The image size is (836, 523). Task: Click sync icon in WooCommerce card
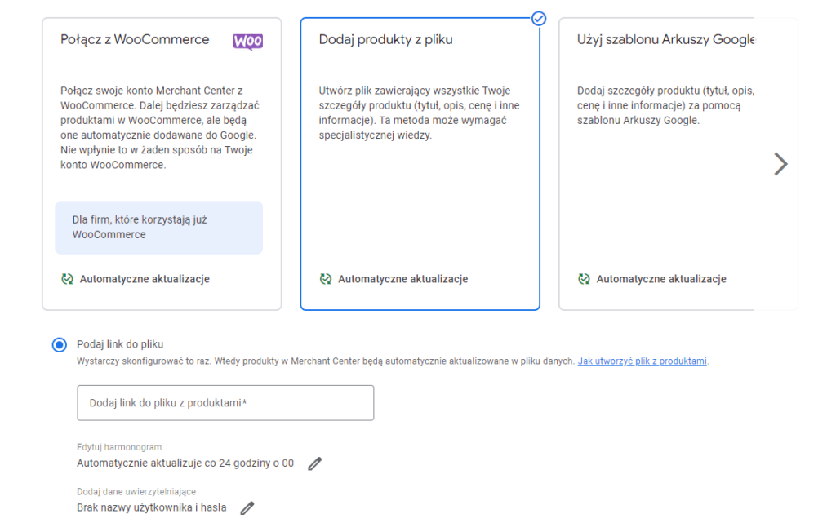point(67,279)
